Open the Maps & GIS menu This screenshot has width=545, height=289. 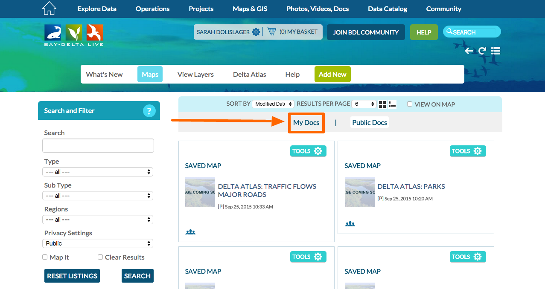coord(250,9)
